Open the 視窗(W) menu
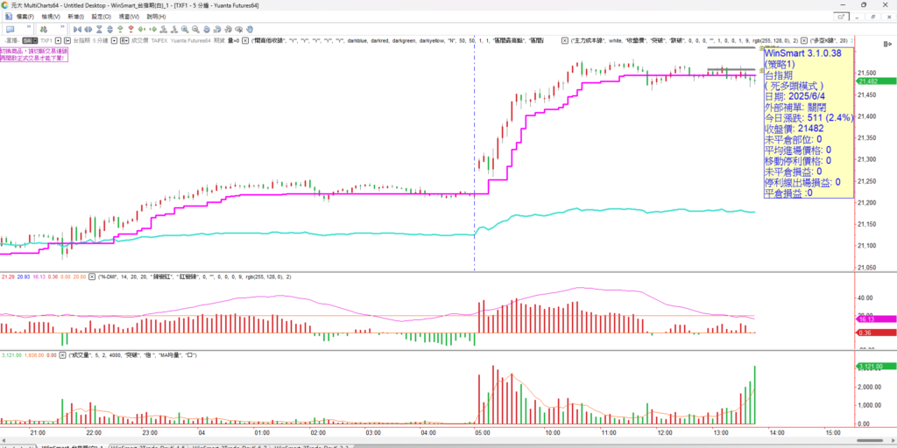 click(x=129, y=17)
